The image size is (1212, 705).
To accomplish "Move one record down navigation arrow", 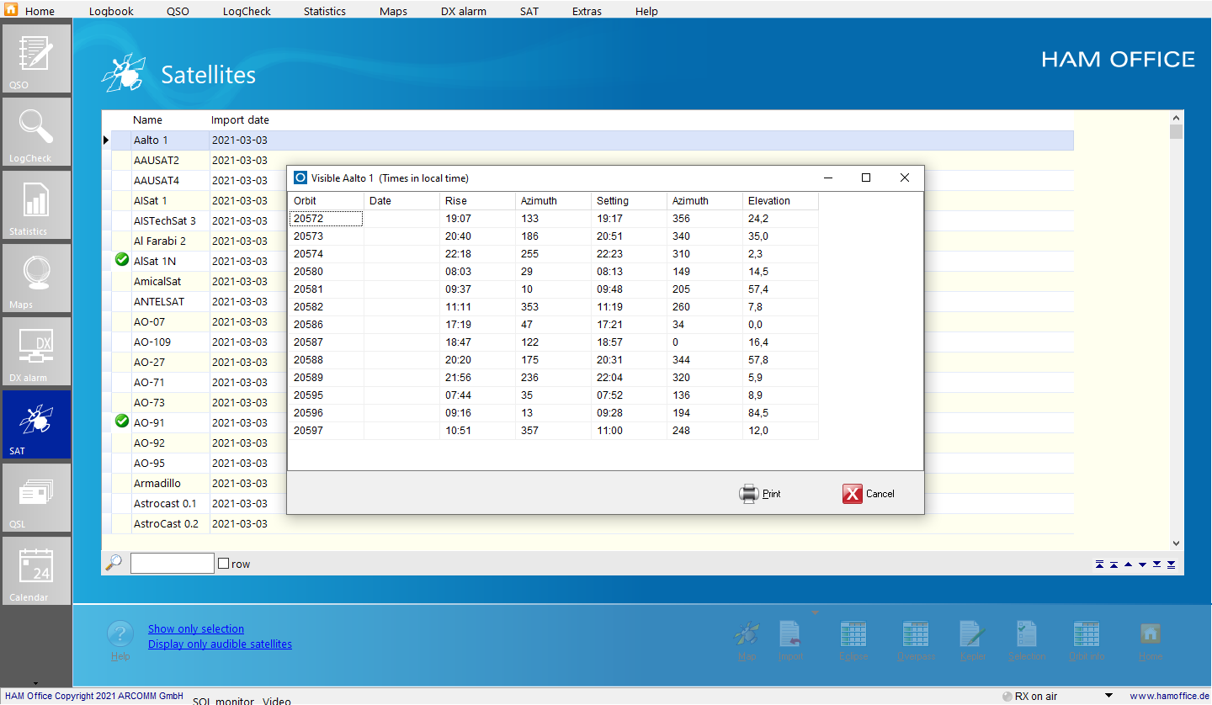I will tap(1142, 565).
